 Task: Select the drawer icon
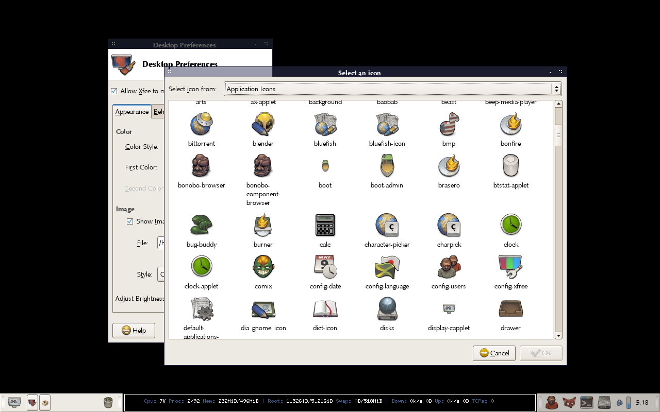[510, 308]
